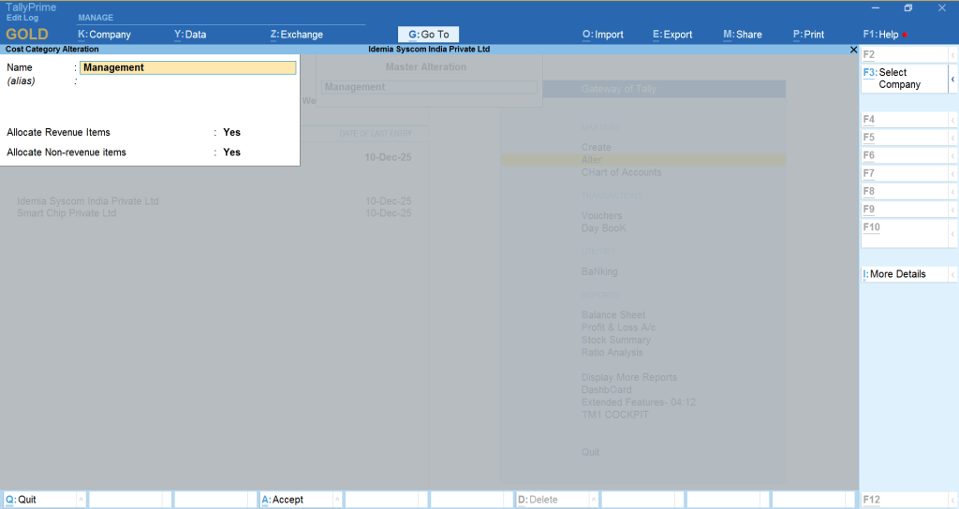The height and width of the screenshot is (509, 959).
Task: Click More Details in right panel
Action: tap(897, 274)
